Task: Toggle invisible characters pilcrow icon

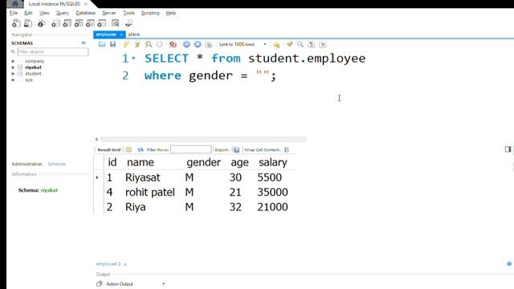Action: tap(312, 44)
